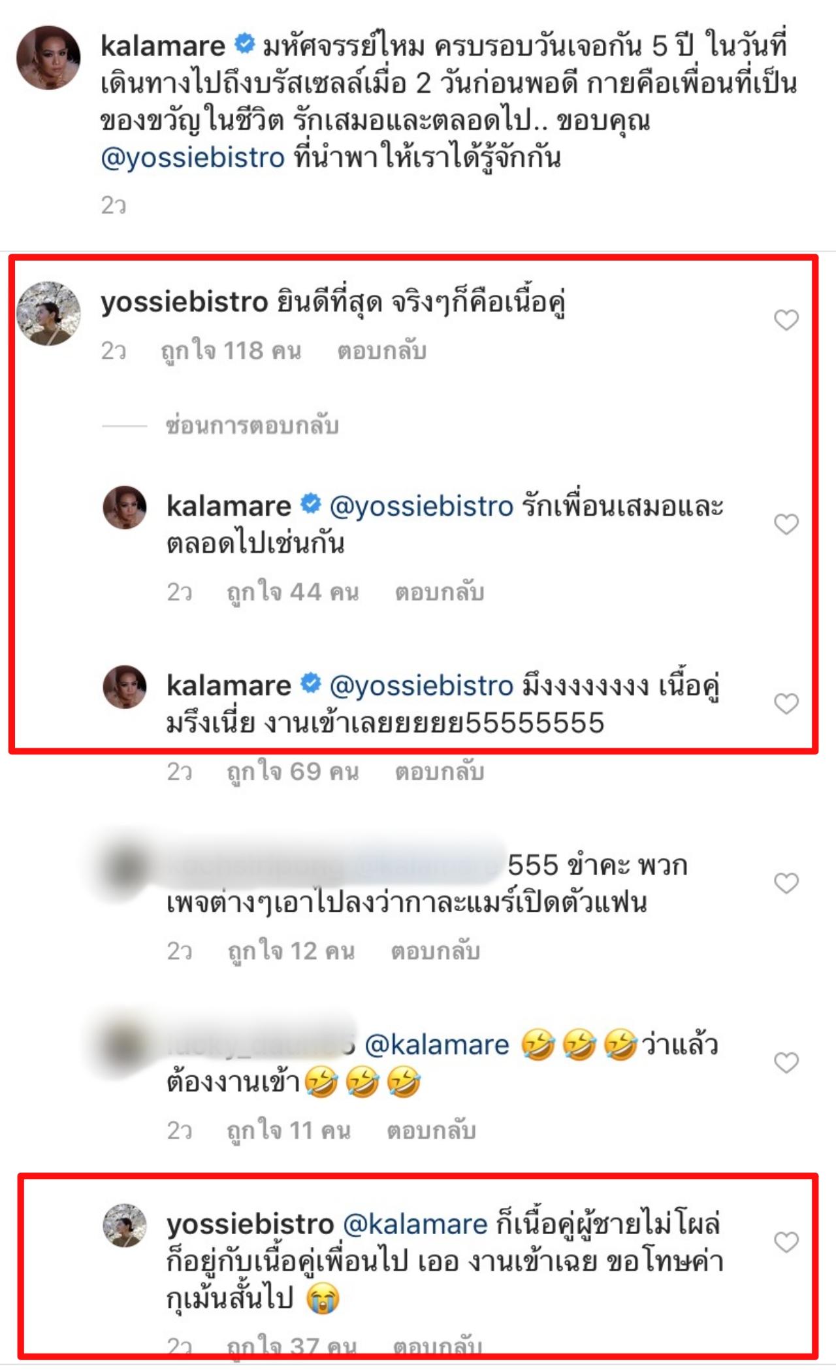Open @kalamare mention in laughing emoji comment
Viewport: 836px width, 1370px height.
tap(436, 1045)
